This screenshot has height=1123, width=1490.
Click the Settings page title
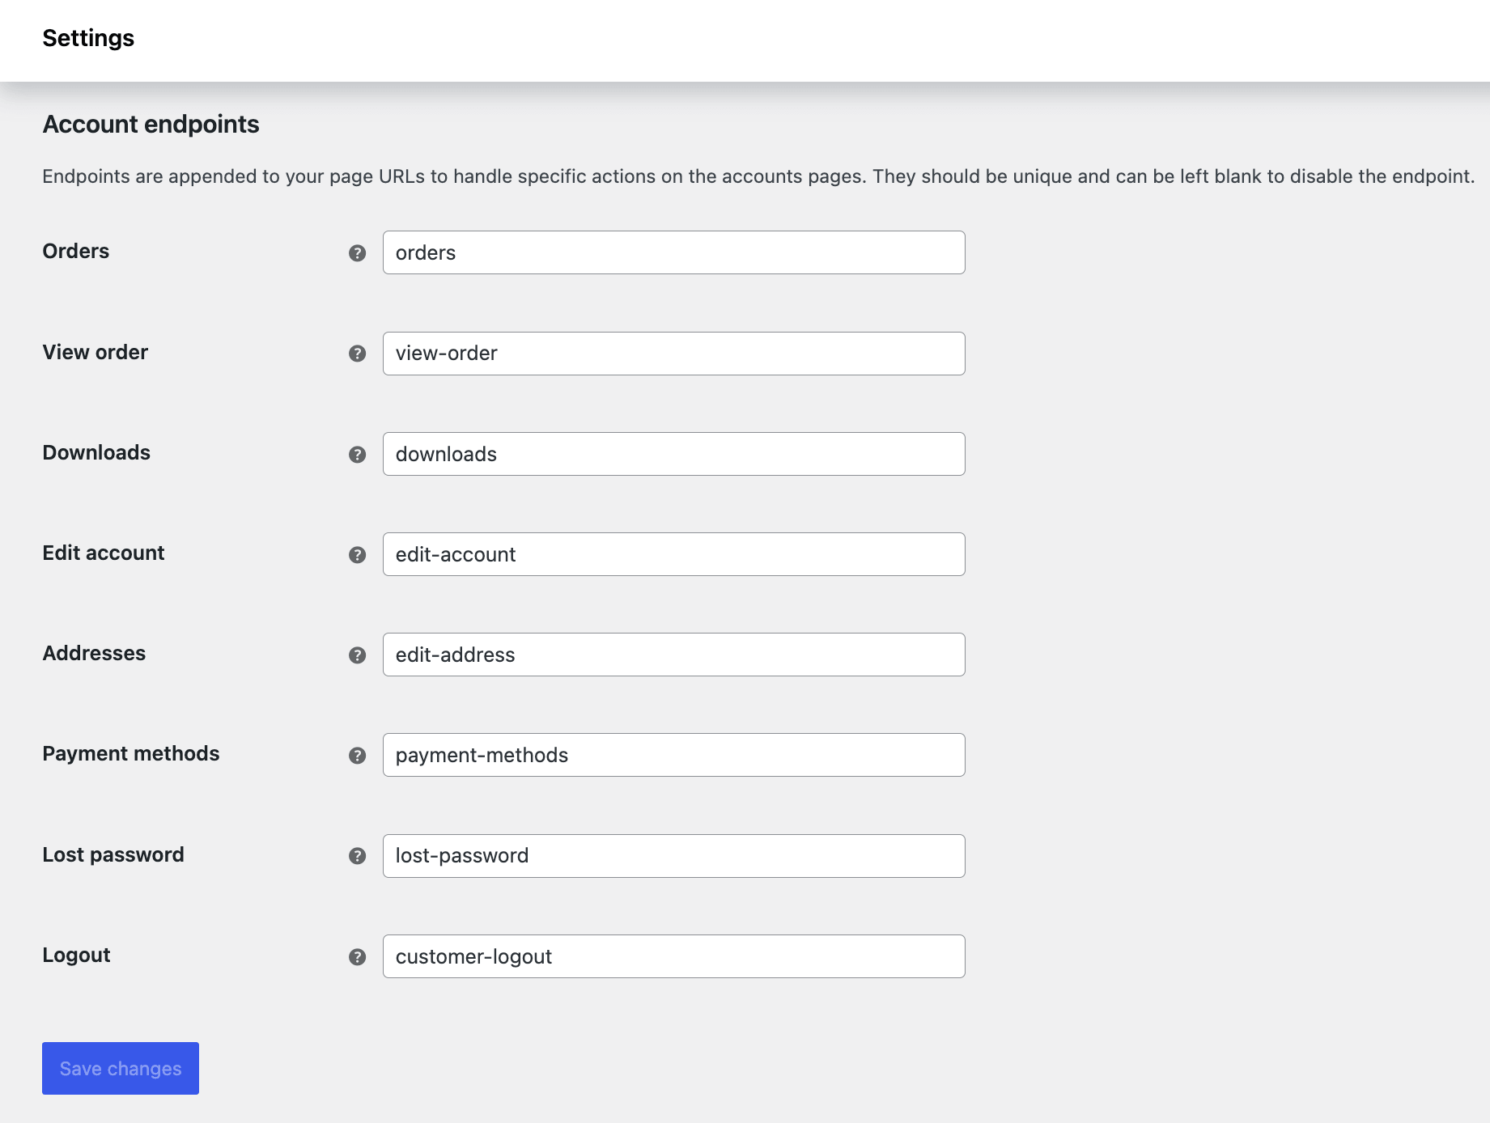pyautogui.click(x=88, y=38)
